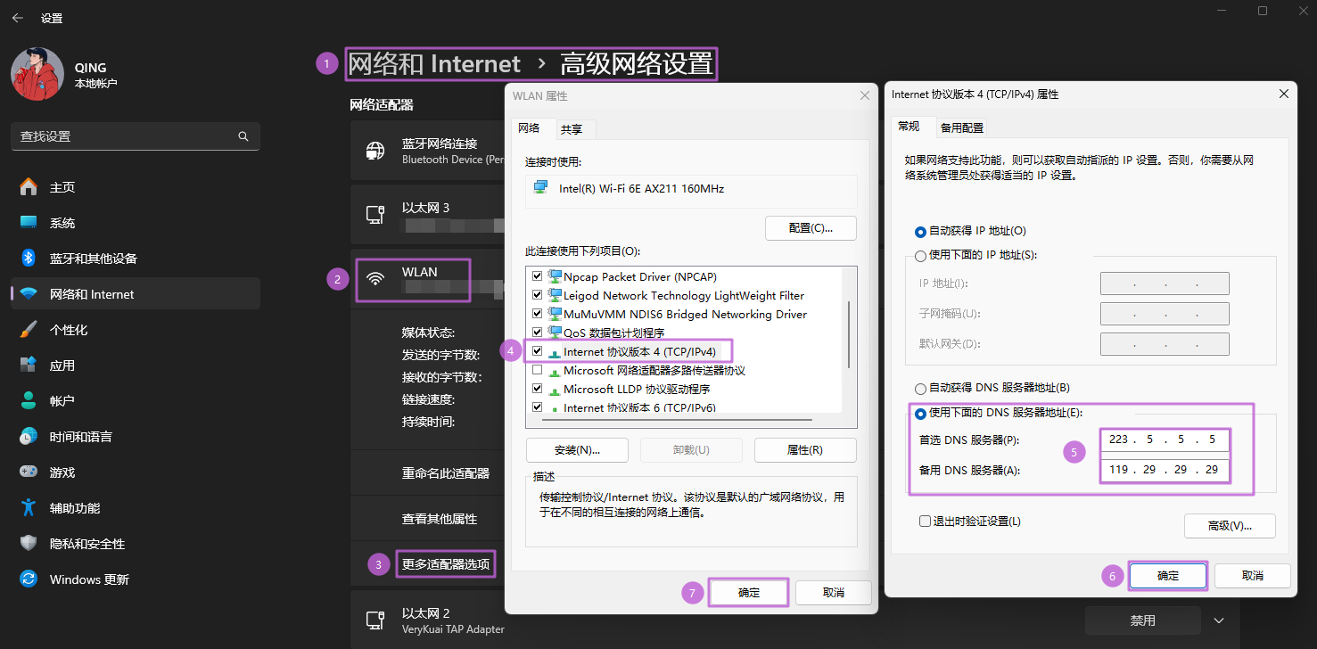Select obtain DNS server address automatically radio

click(921, 389)
